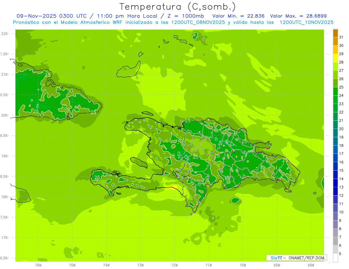Click the Temperatura (C,somb.) title
349x269 pixels.
click(x=178, y=6)
